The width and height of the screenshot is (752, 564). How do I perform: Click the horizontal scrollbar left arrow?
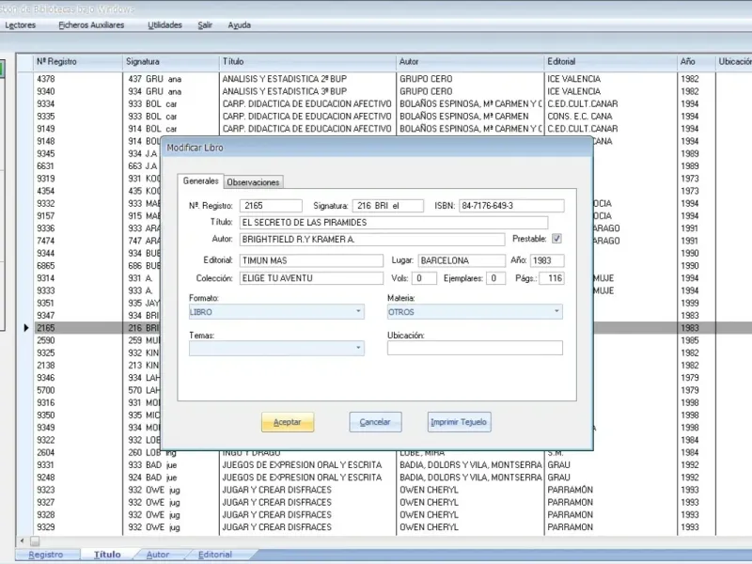coord(22,541)
